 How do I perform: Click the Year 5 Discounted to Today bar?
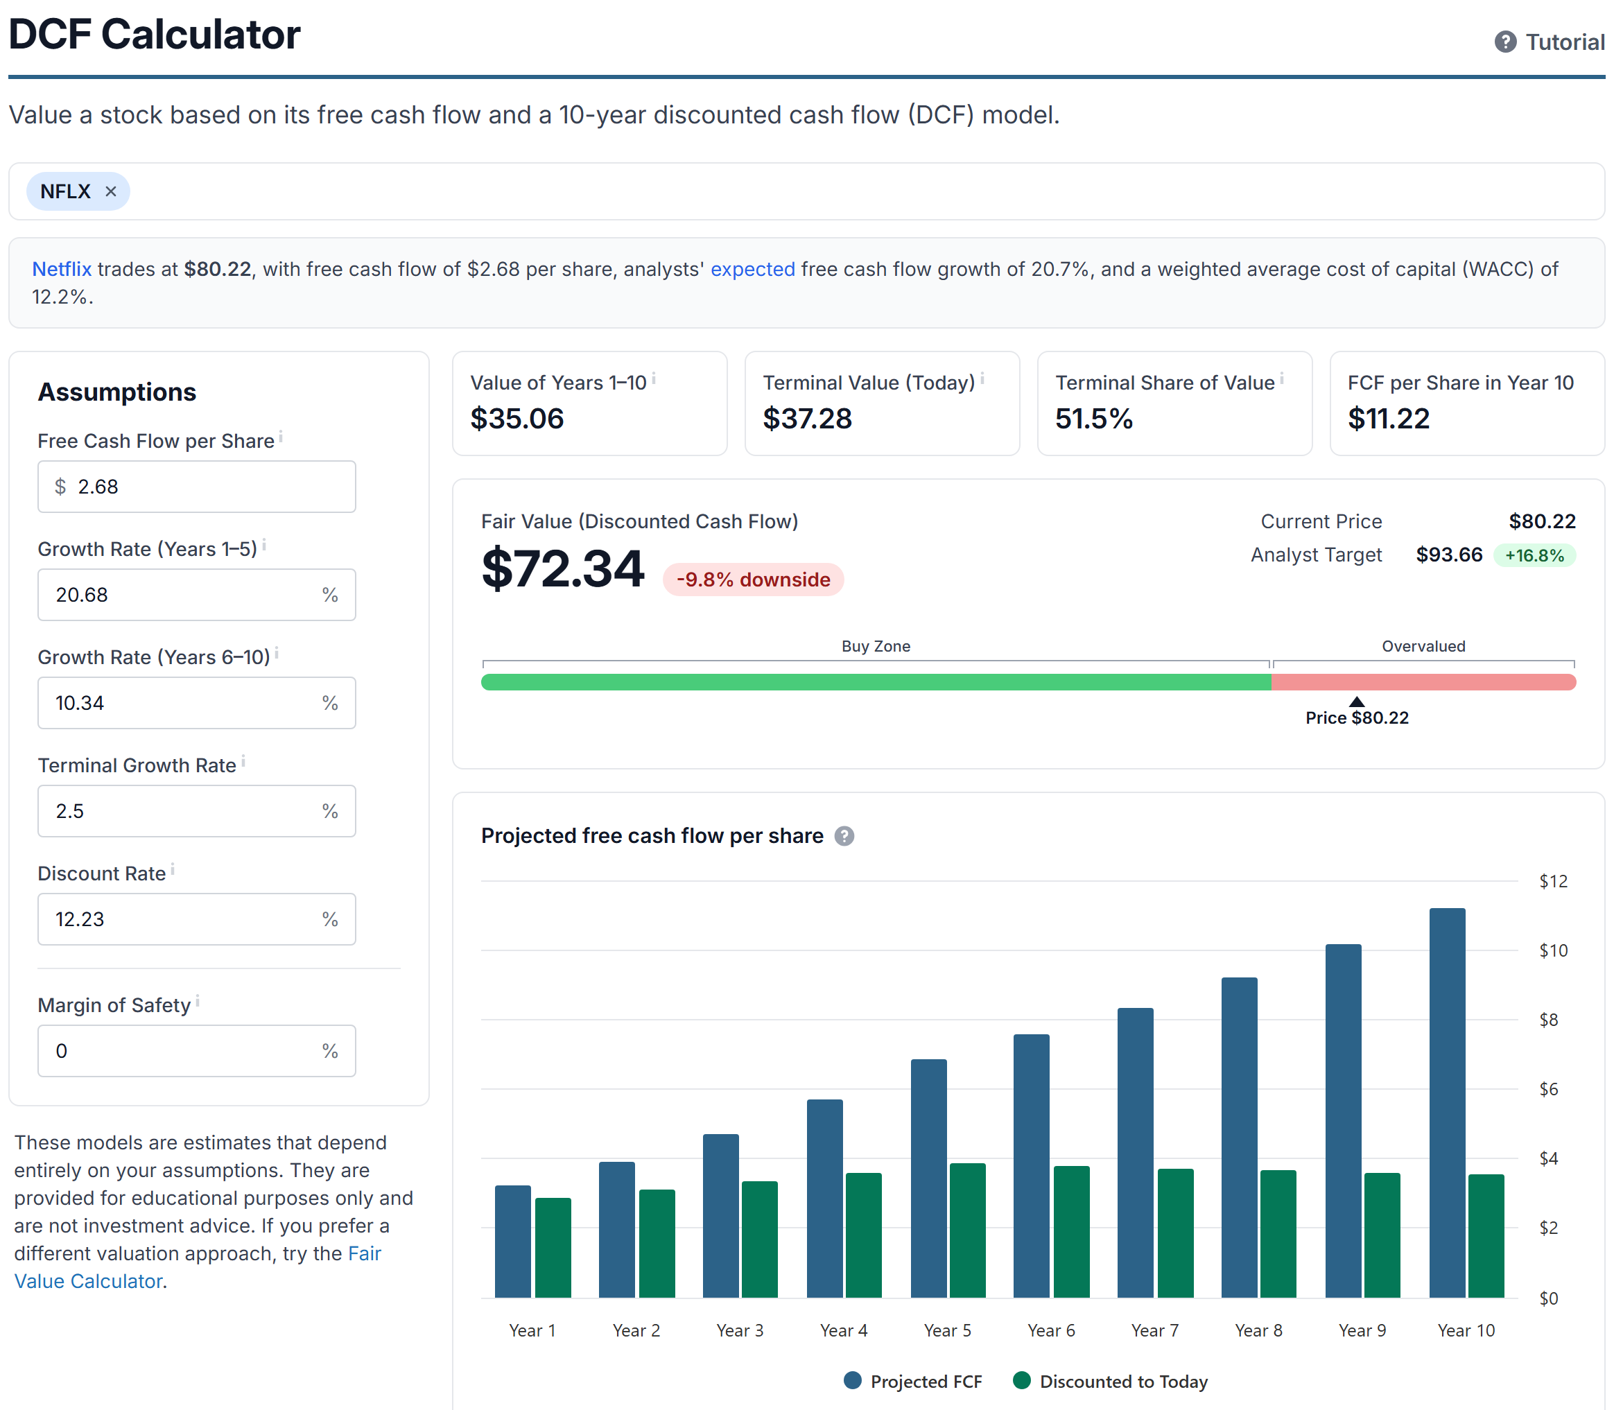(967, 1230)
